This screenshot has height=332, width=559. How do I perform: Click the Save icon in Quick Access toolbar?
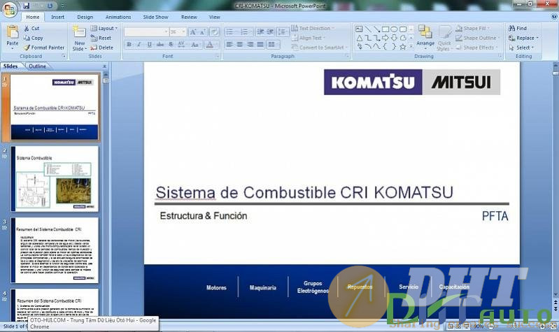pos(26,6)
